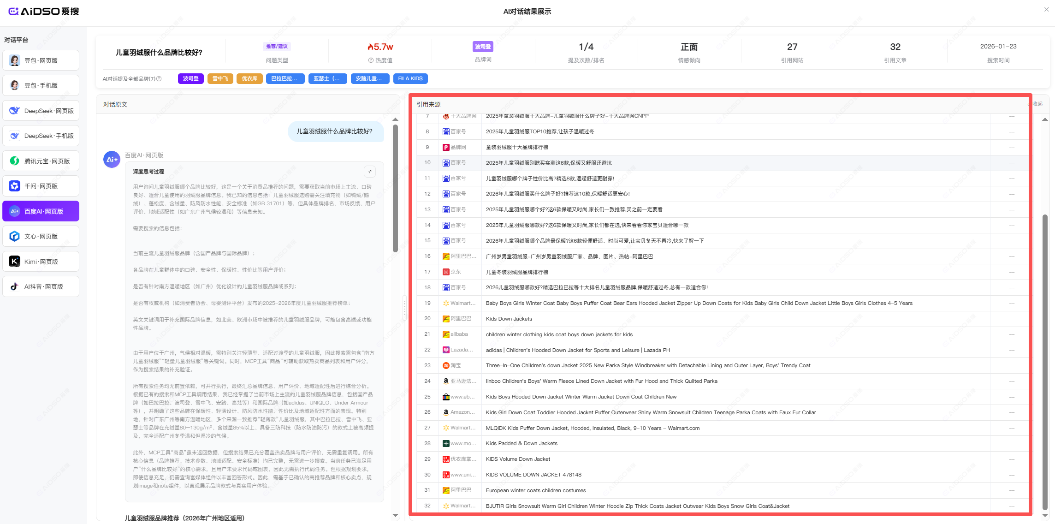Click the AiDSO爱搜 logo
Viewport: 1055px width, 524px height.
(x=44, y=11)
